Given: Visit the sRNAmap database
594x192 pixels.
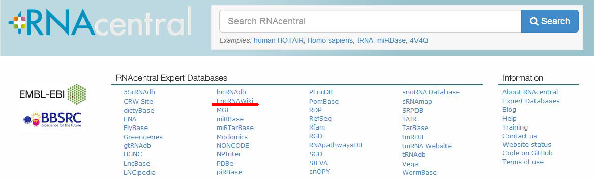Looking at the screenshot, I should coord(417,102).
